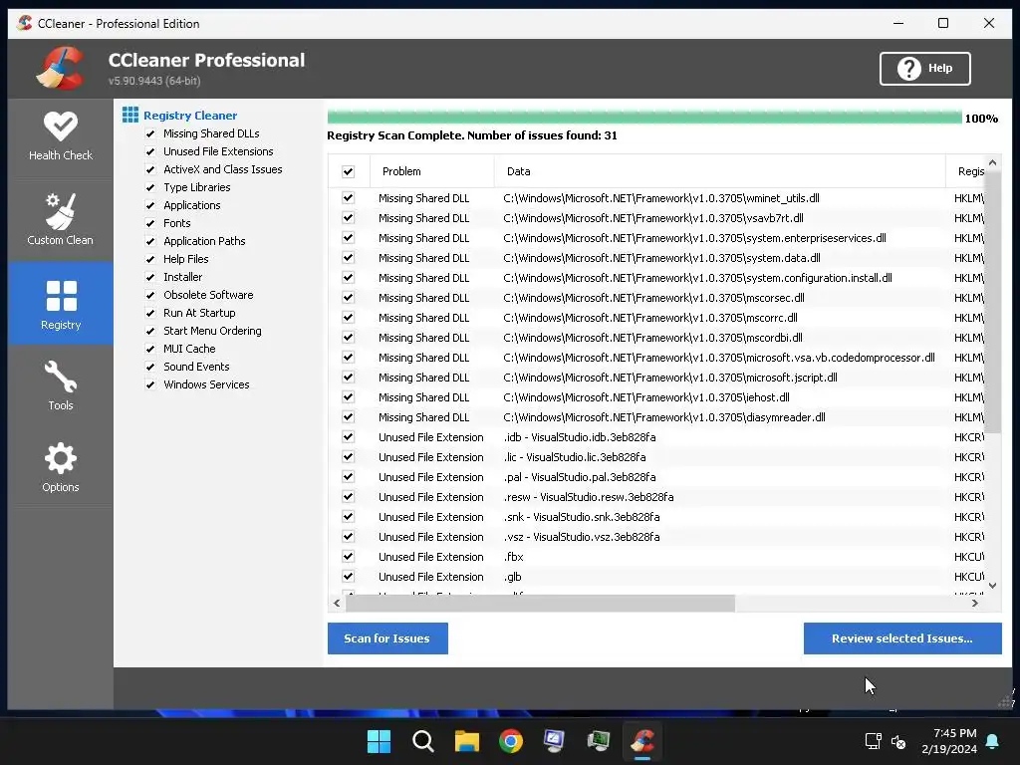Open the monitor app taskbar icon left of CCleaner
Viewport: 1020px width, 765px height.
(599, 741)
